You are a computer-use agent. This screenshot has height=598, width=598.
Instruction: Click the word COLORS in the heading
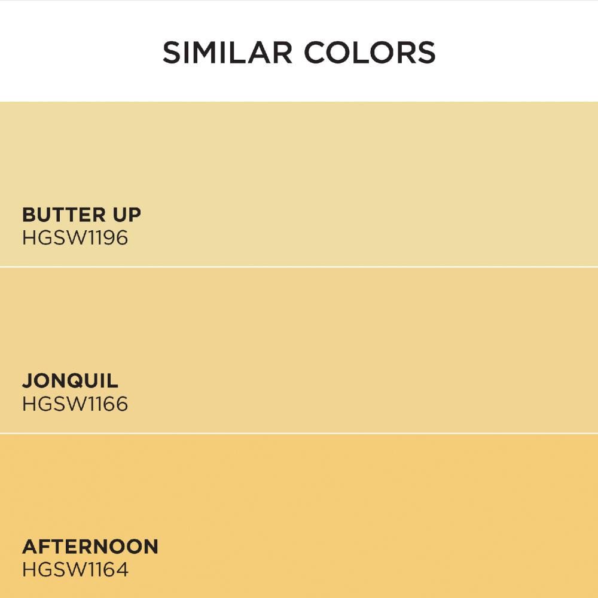[x=370, y=53]
